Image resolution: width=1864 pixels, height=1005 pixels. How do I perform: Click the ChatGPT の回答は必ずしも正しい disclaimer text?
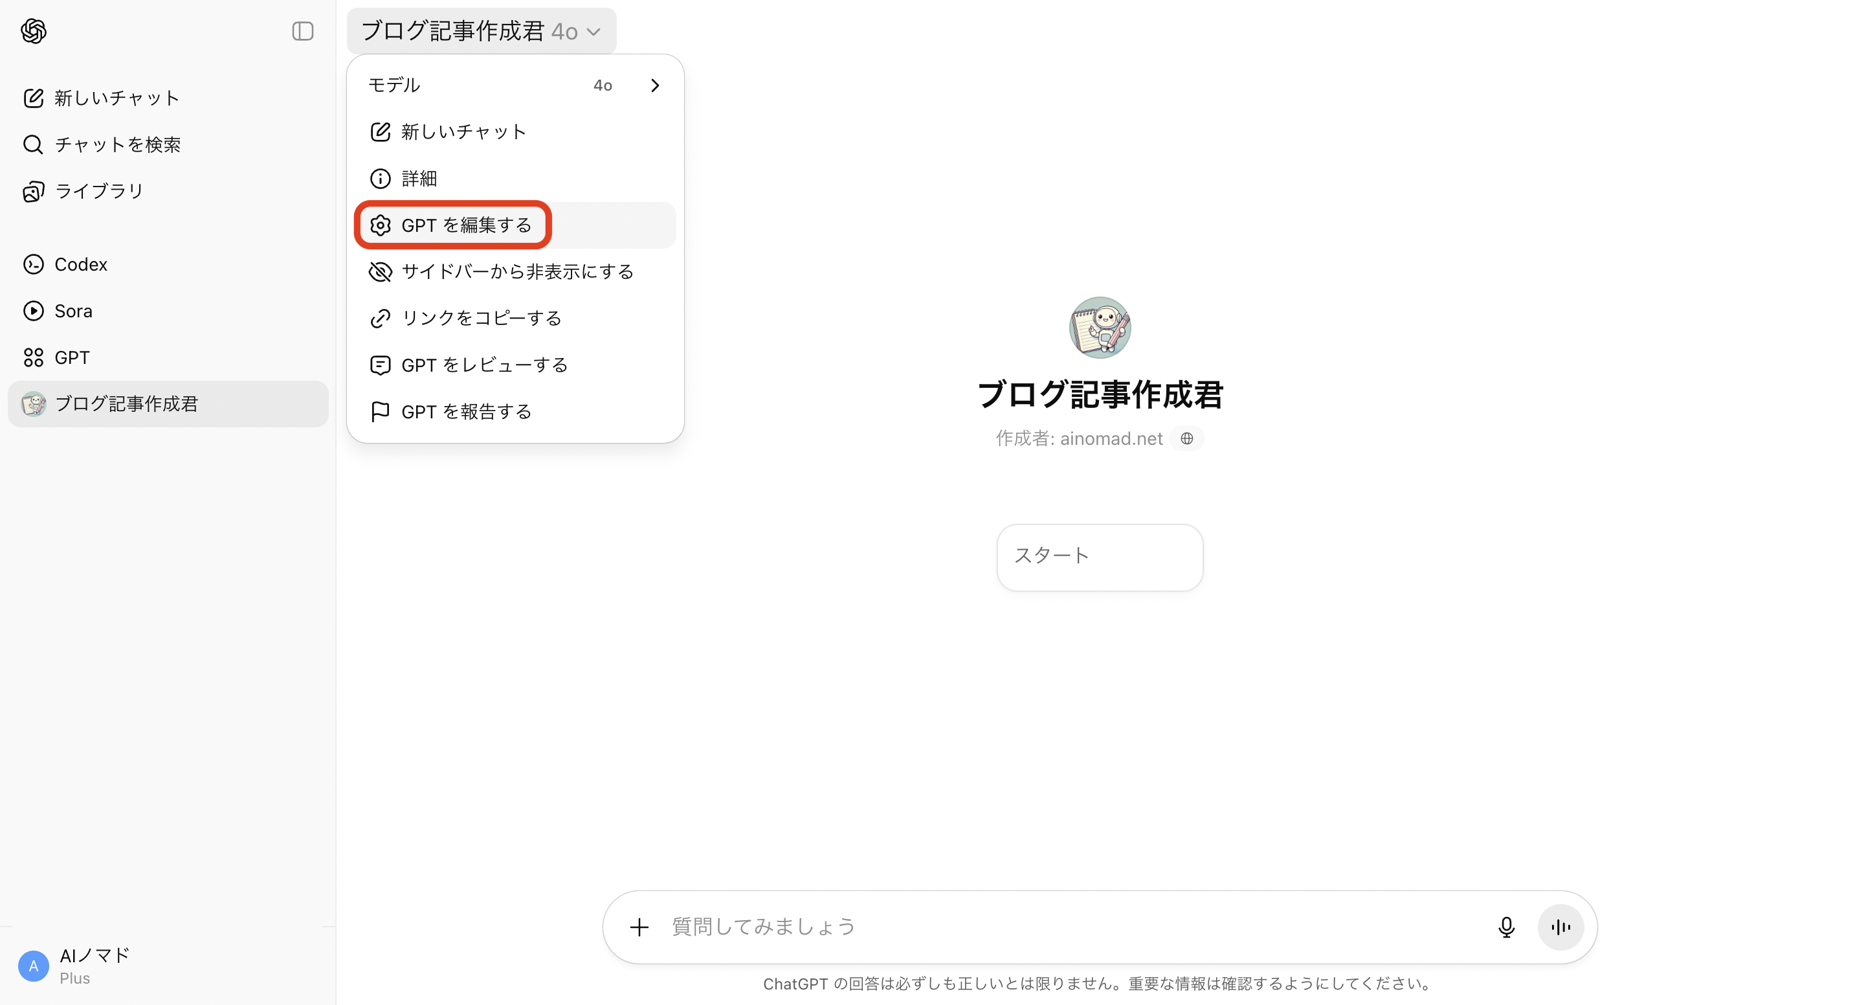click(1098, 983)
